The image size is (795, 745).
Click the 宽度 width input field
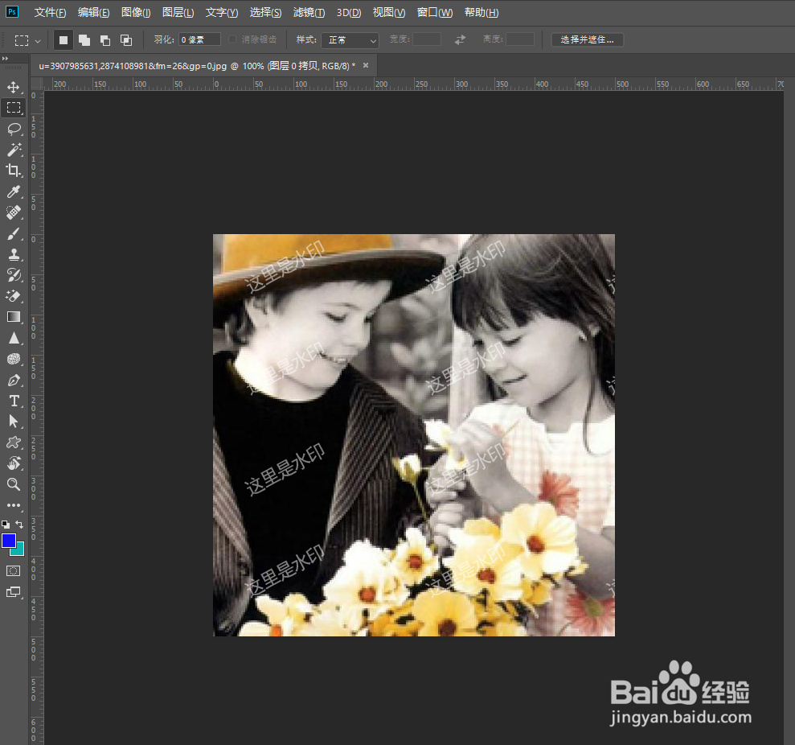(426, 39)
